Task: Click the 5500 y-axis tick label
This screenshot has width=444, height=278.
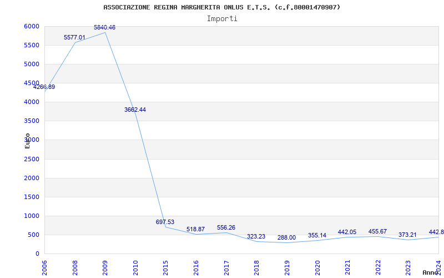Action: [32, 46]
